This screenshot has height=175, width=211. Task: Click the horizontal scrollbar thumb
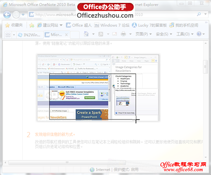(x=67, y=163)
